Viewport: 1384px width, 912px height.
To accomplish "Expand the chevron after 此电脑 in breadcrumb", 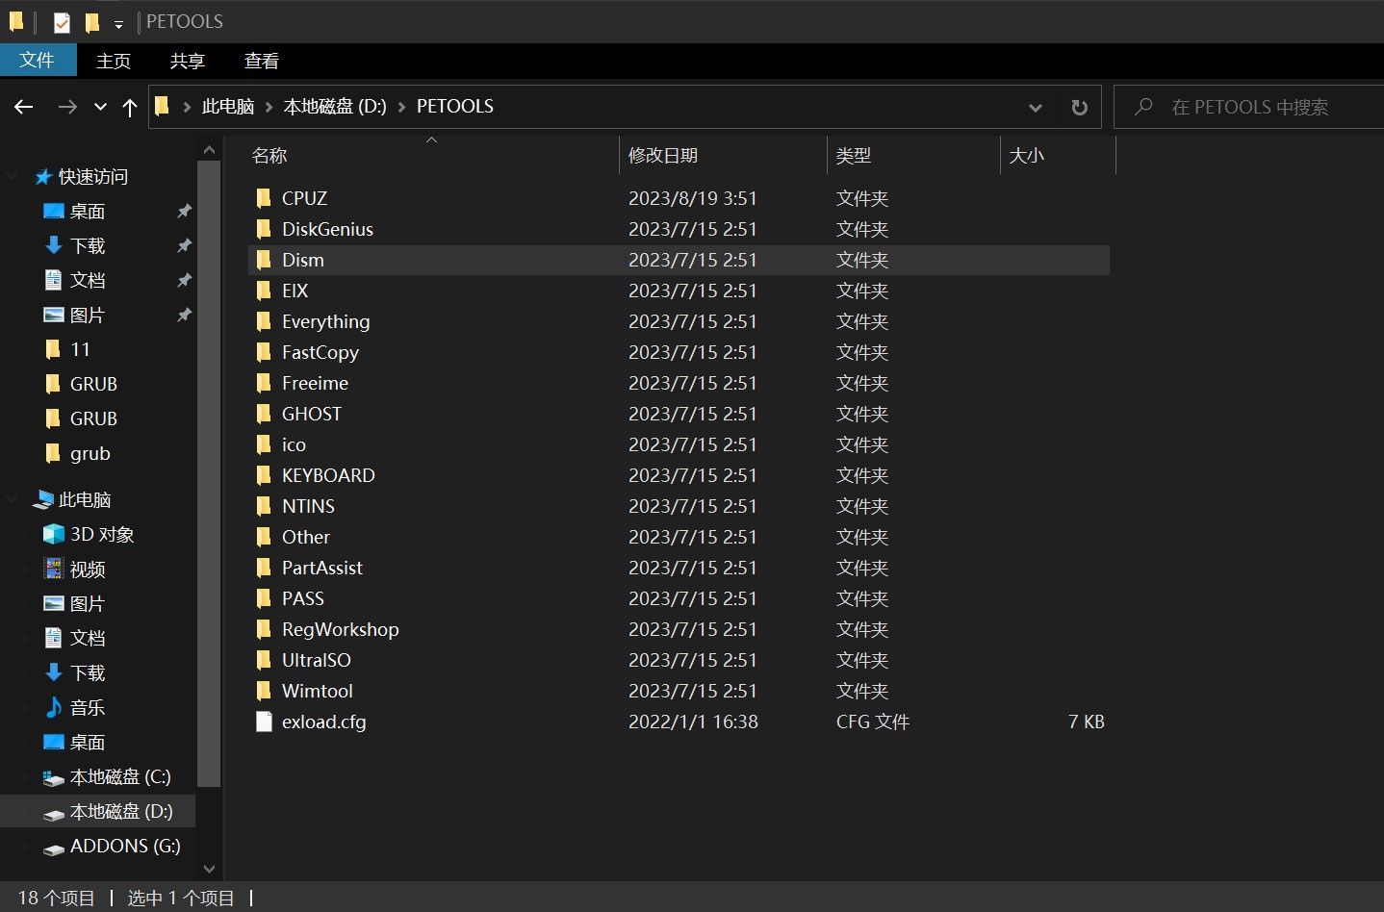I will point(269,107).
